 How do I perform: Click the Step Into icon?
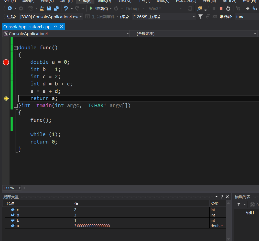coord(255,8)
